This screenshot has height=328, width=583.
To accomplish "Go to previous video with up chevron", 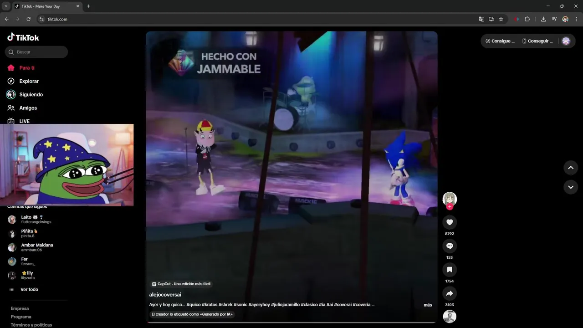I will tap(571, 168).
